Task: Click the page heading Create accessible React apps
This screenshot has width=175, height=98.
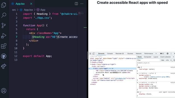Action: coord(132,3)
